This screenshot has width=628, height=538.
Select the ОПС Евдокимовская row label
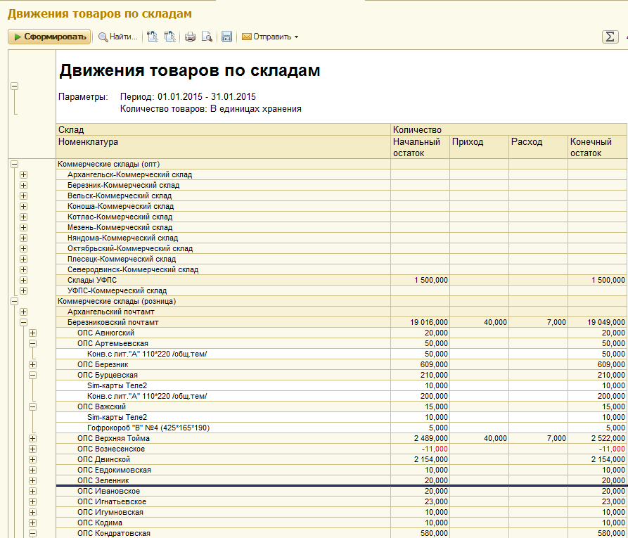click(114, 470)
